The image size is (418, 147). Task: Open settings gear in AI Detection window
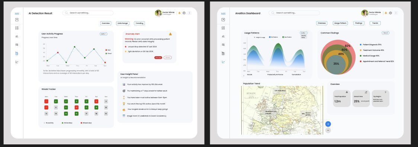(x=184, y=13)
